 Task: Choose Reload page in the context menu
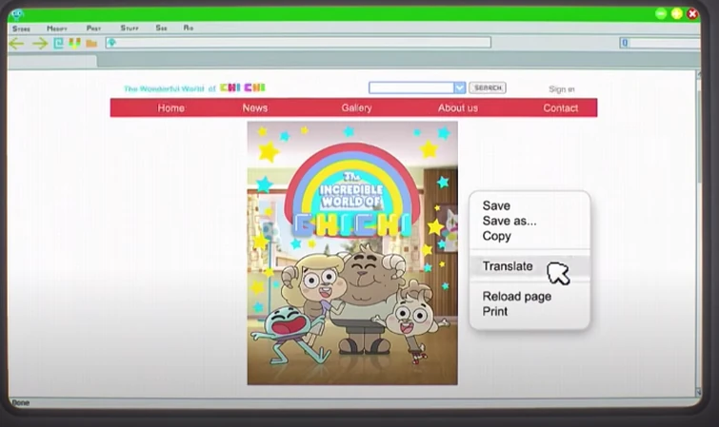pos(517,297)
